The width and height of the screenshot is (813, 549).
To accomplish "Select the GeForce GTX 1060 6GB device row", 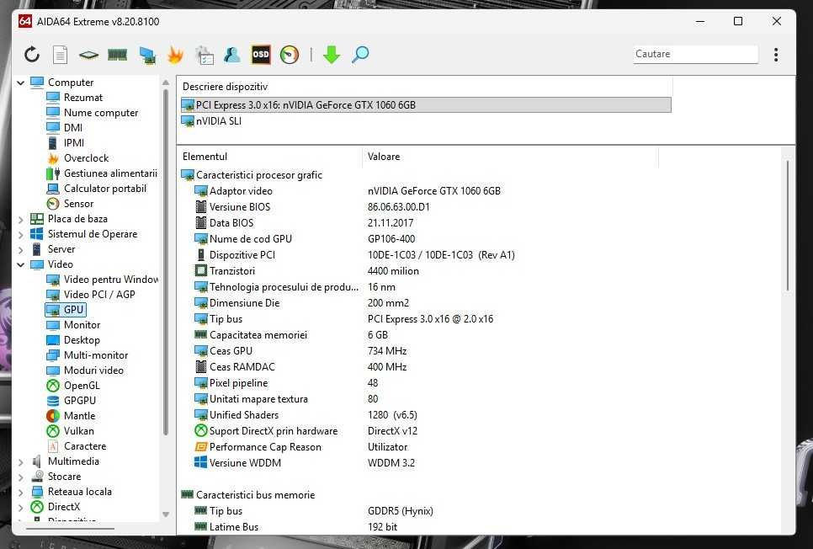I will [x=426, y=104].
